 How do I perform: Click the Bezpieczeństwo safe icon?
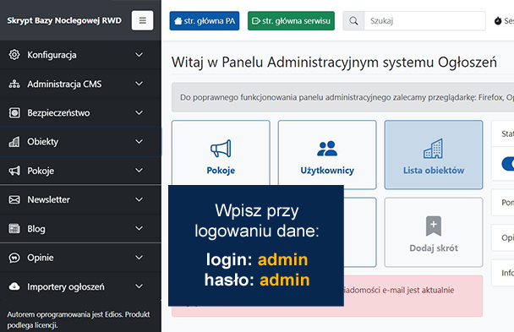click(14, 113)
